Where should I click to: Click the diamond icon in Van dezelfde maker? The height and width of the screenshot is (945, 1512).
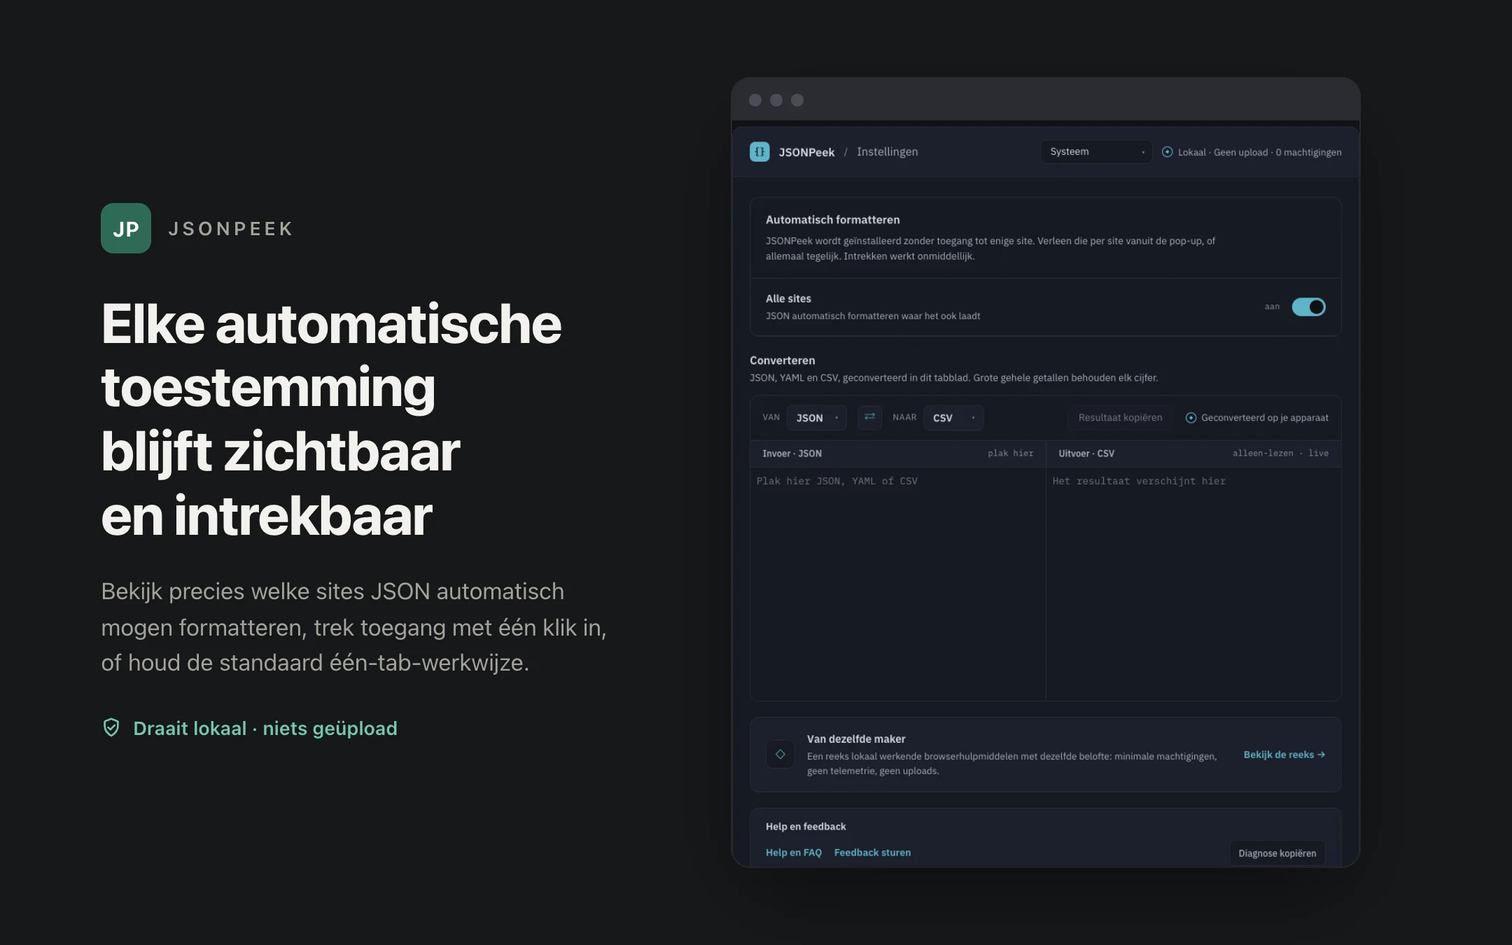780,755
